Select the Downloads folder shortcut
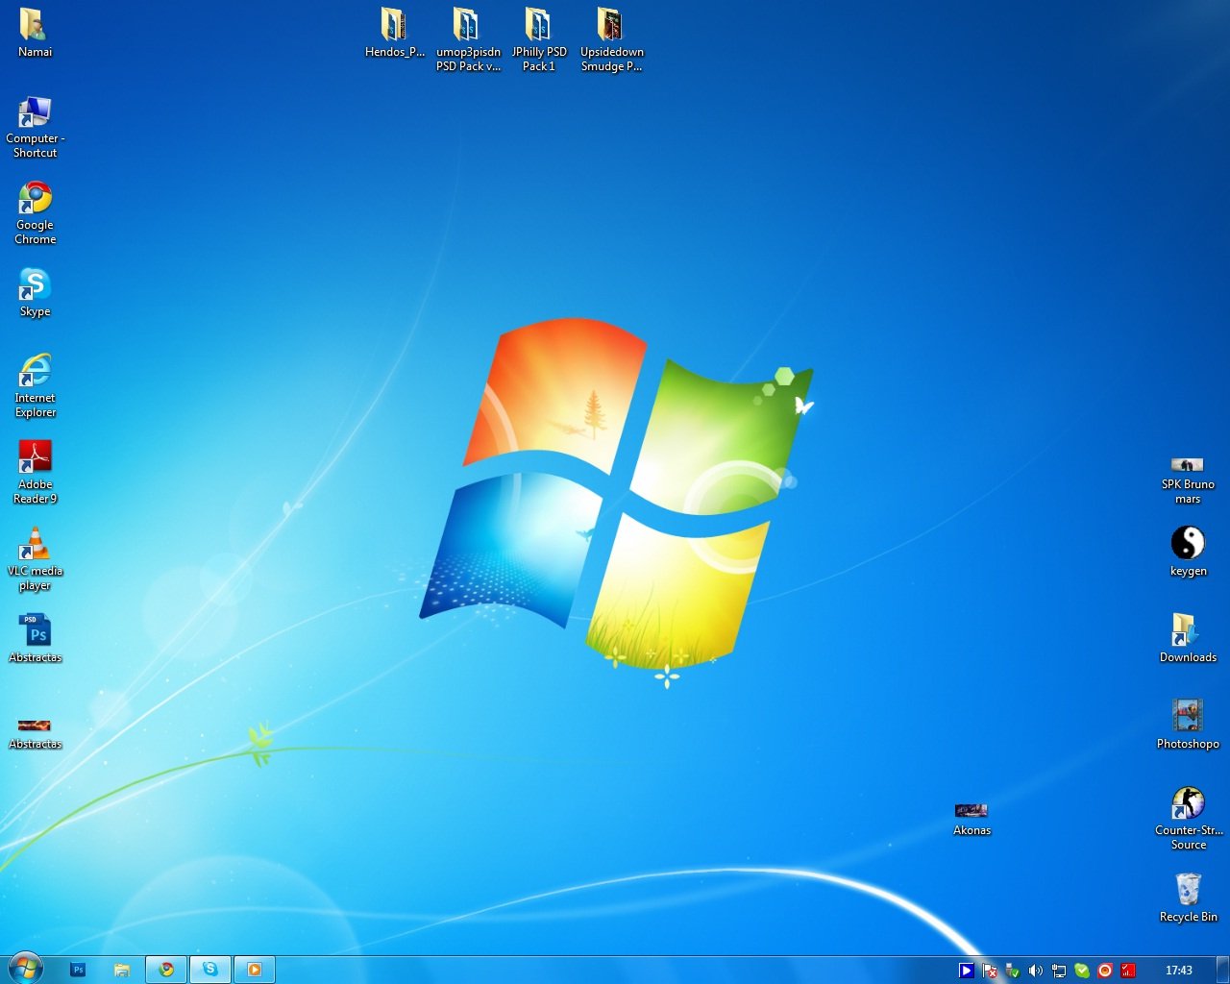This screenshot has height=984, width=1230. (1188, 630)
